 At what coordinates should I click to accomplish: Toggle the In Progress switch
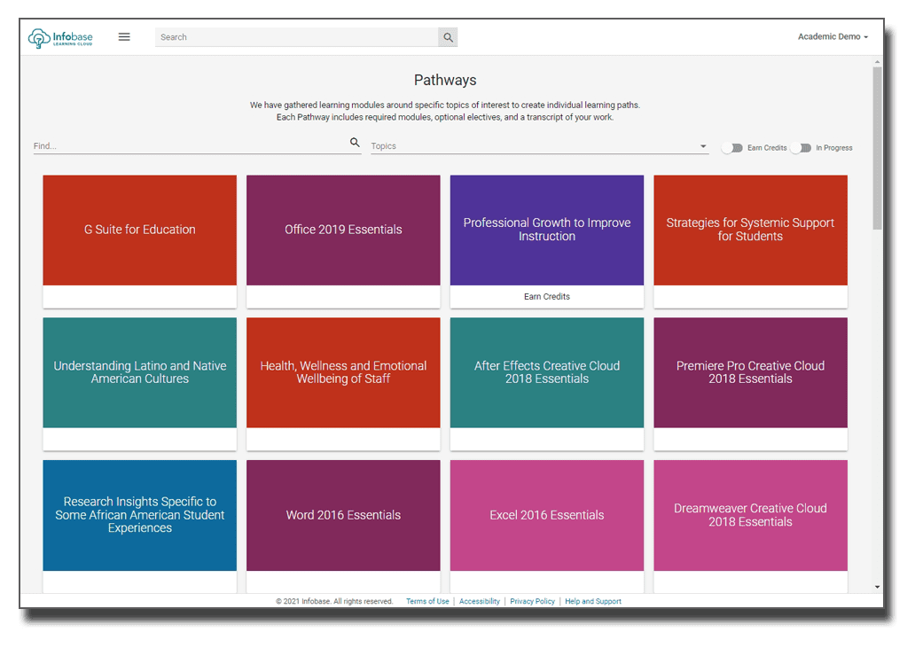[802, 148]
